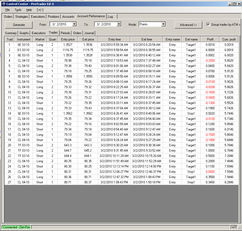Select the Trades sub-tab

[53, 33]
